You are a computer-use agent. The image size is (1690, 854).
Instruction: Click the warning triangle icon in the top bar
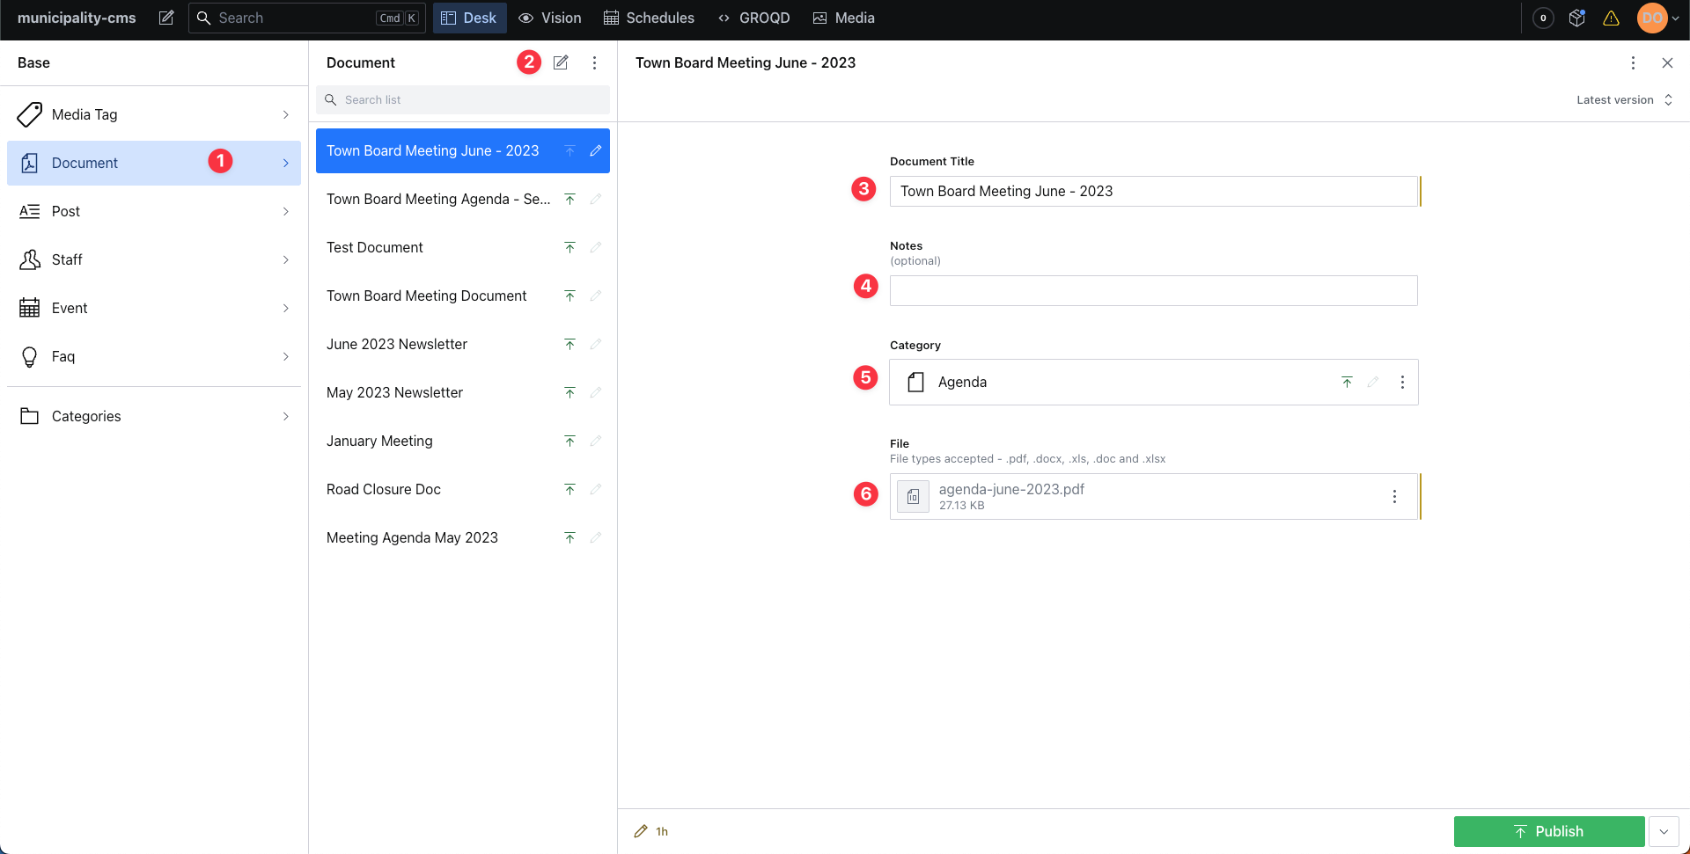[x=1612, y=18]
